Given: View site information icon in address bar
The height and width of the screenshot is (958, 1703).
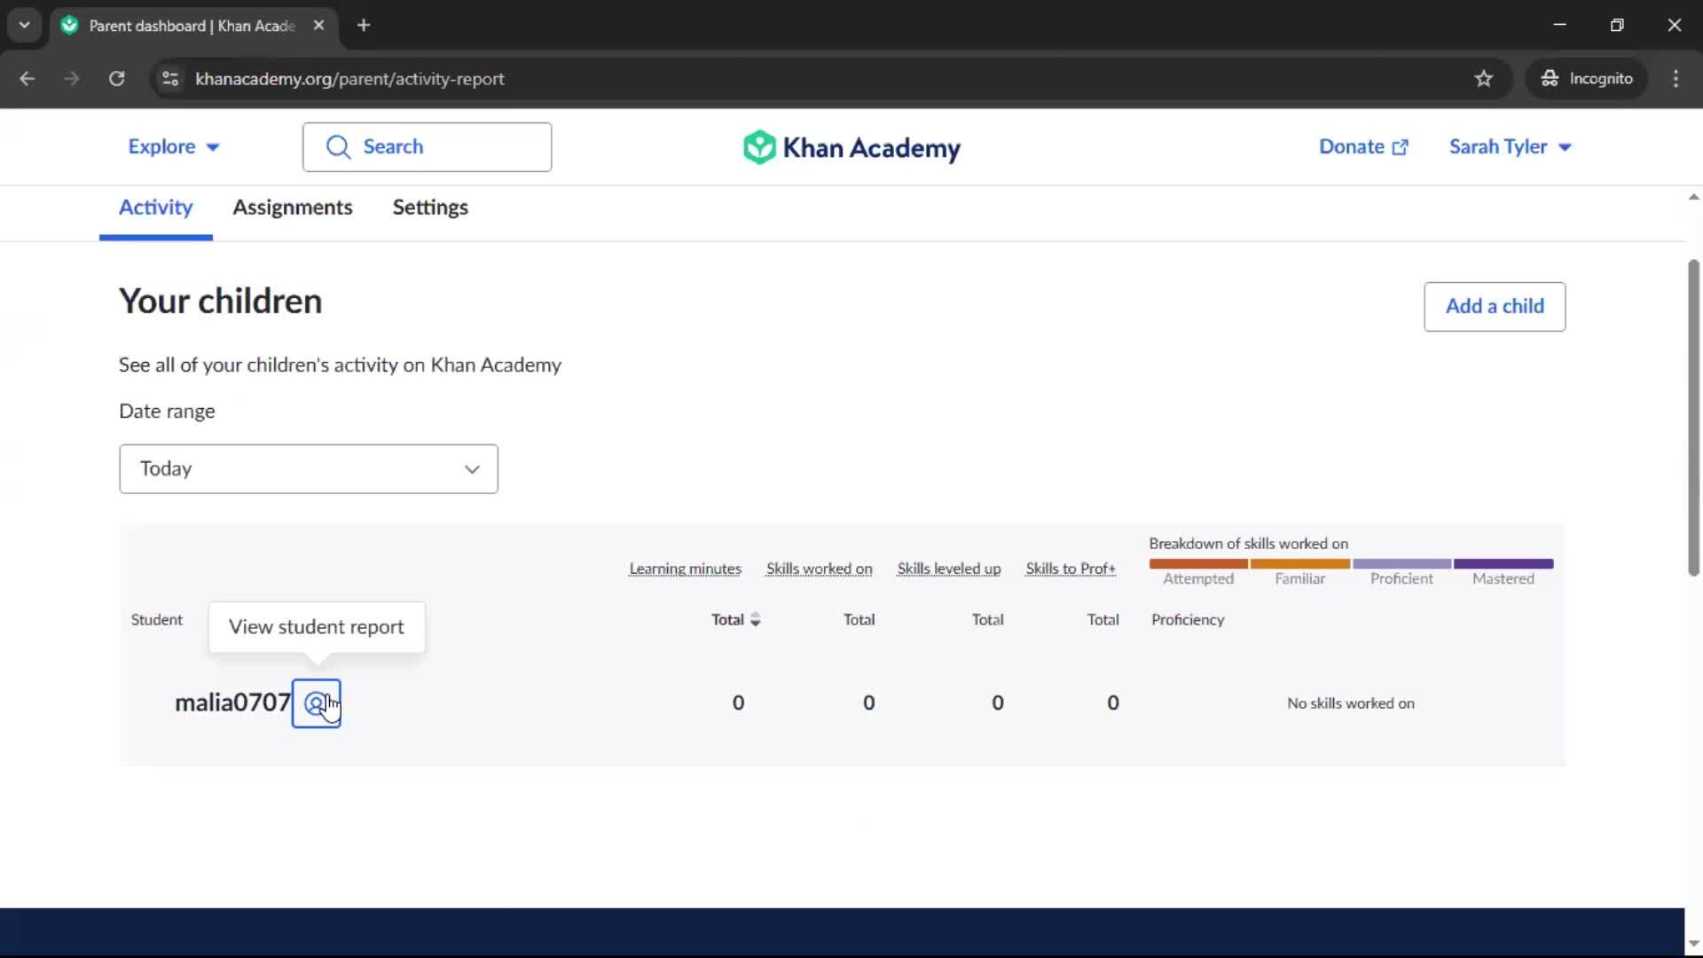Looking at the screenshot, I should coord(170,79).
